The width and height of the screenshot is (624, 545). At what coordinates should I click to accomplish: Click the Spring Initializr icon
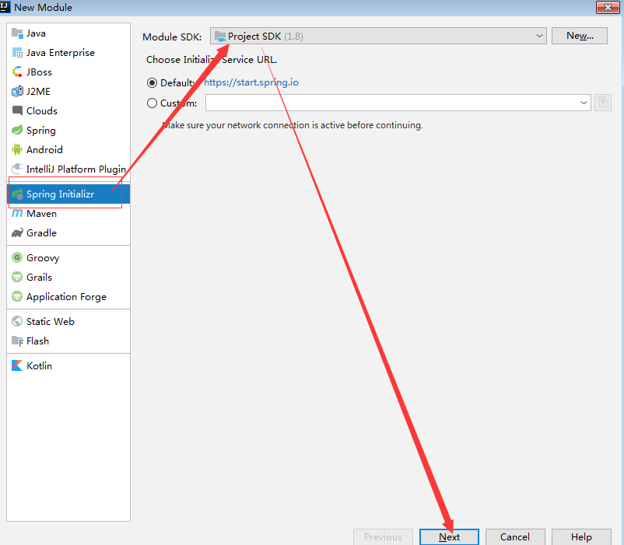17,194
